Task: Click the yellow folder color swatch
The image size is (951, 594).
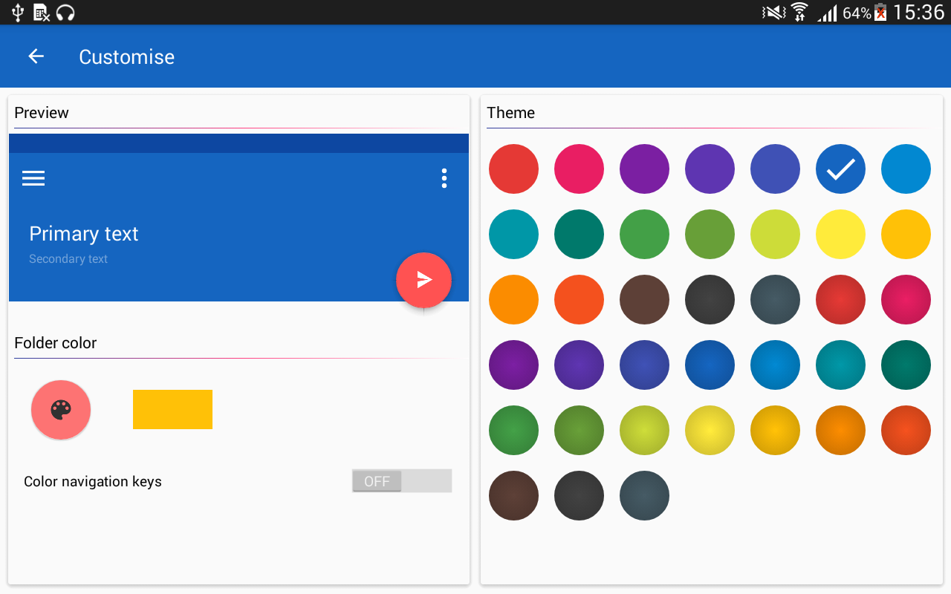Action: [x=172, y=409]
